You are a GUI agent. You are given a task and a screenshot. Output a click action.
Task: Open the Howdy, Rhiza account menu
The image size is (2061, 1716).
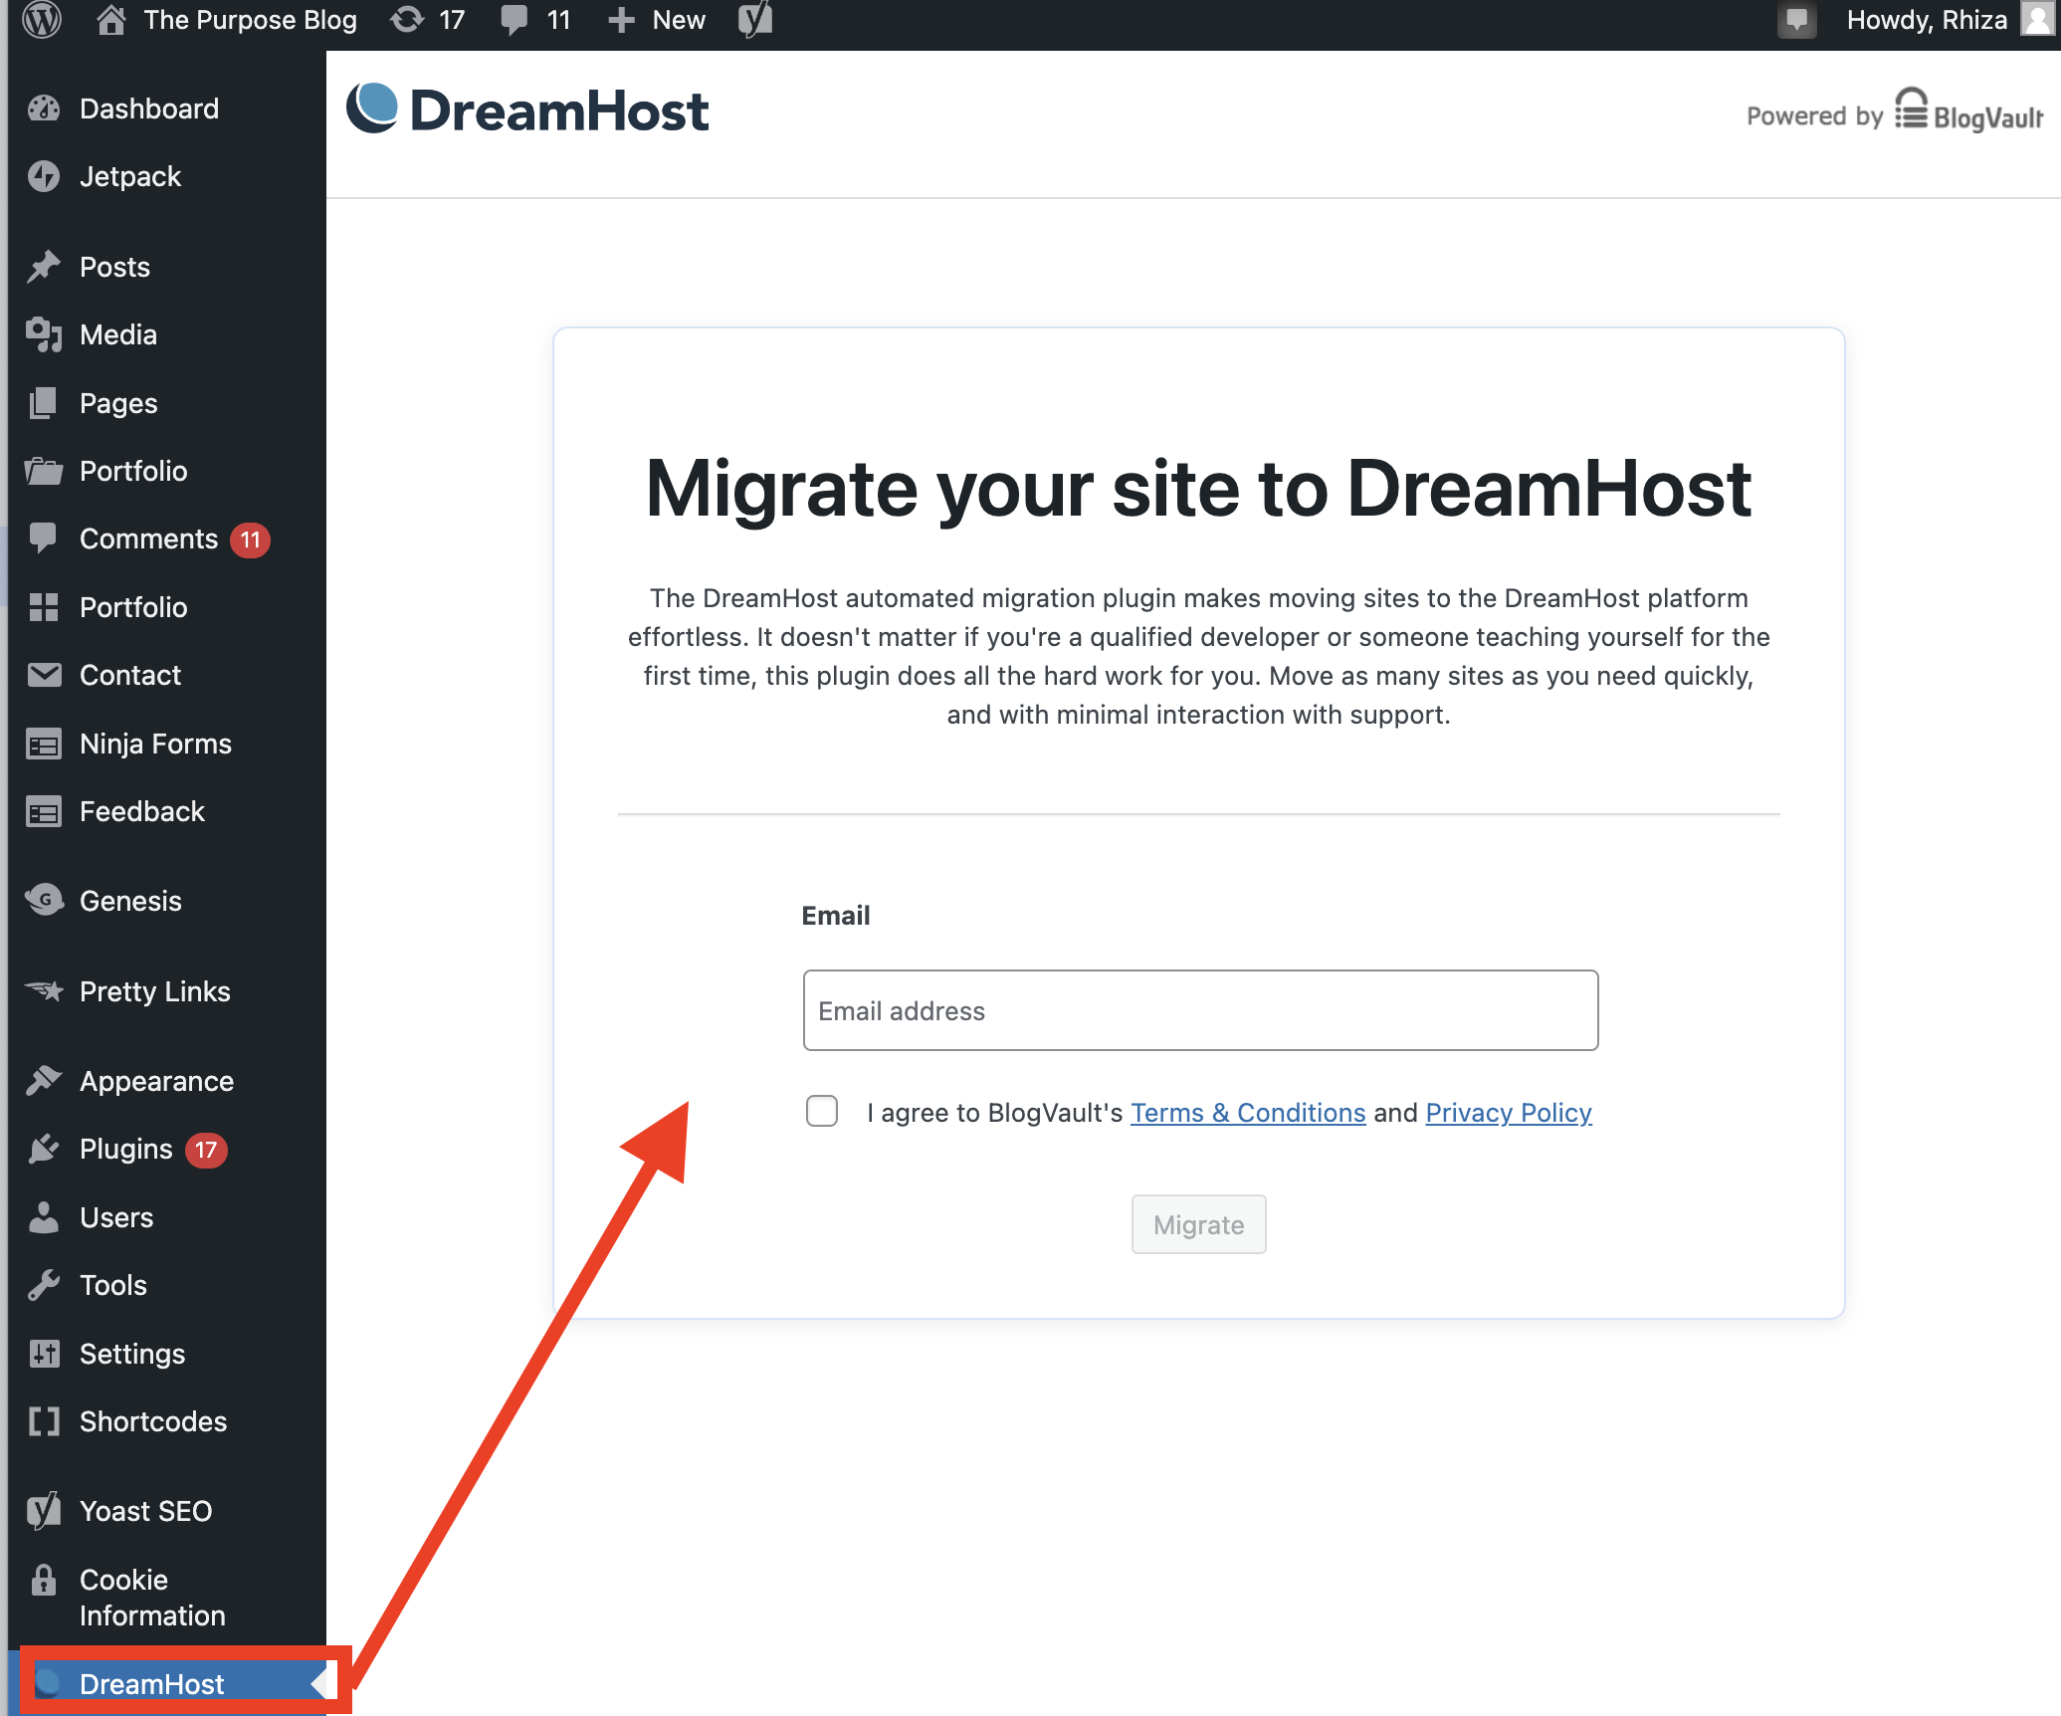coord(1927,19)
